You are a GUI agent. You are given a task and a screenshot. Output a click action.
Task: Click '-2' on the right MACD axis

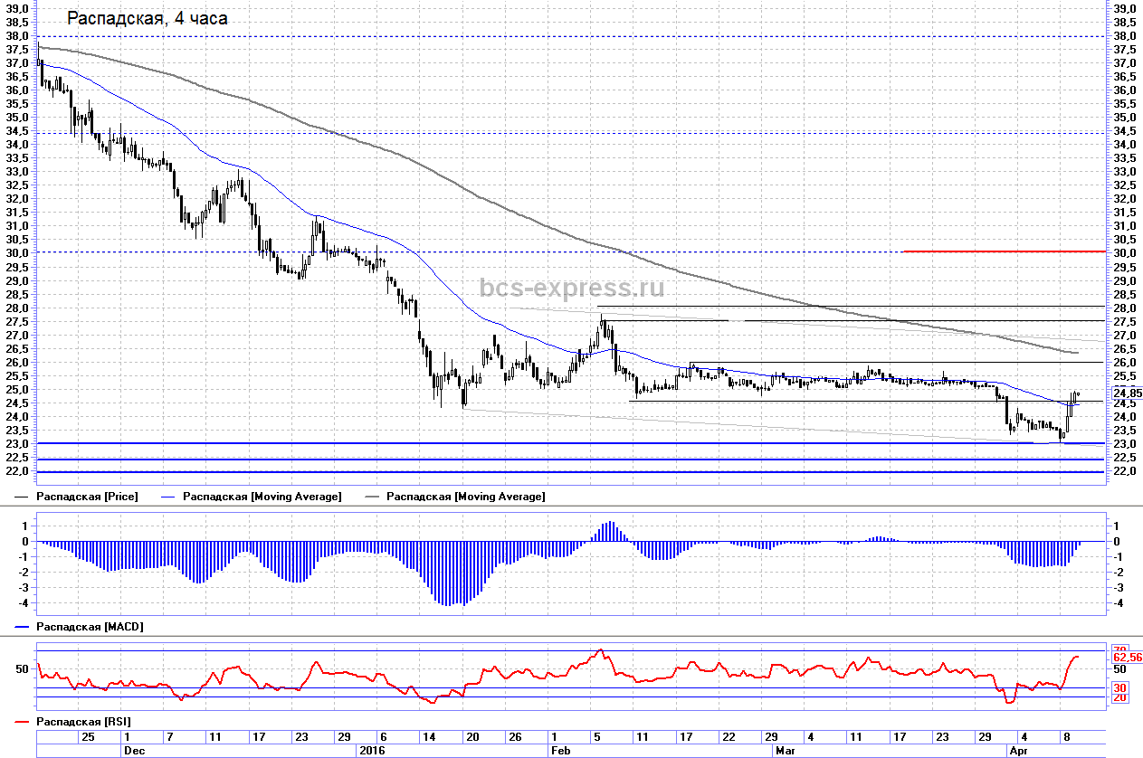point(1119,572)
